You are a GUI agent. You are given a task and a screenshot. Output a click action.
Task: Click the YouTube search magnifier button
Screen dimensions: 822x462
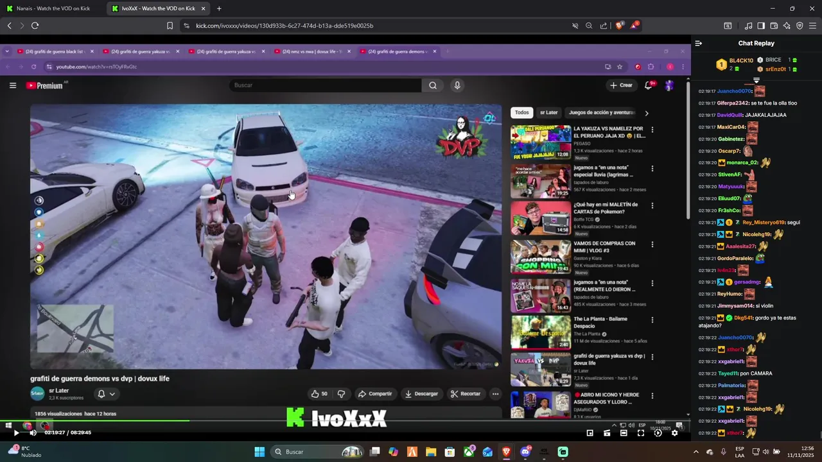pyautogui.click(x=433, y=85)
